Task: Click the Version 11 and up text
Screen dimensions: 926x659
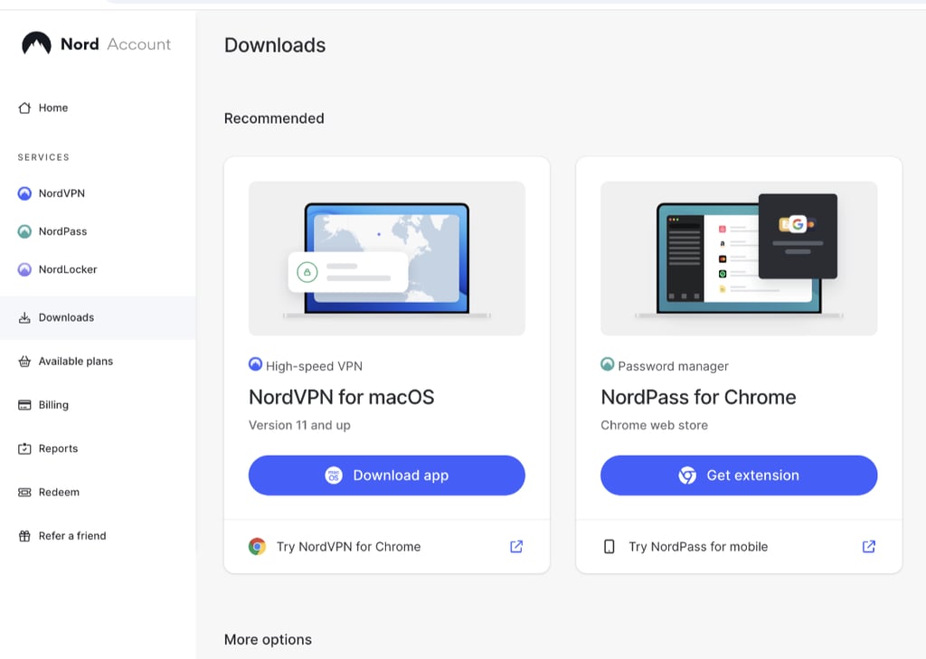Action: (299, 425)
